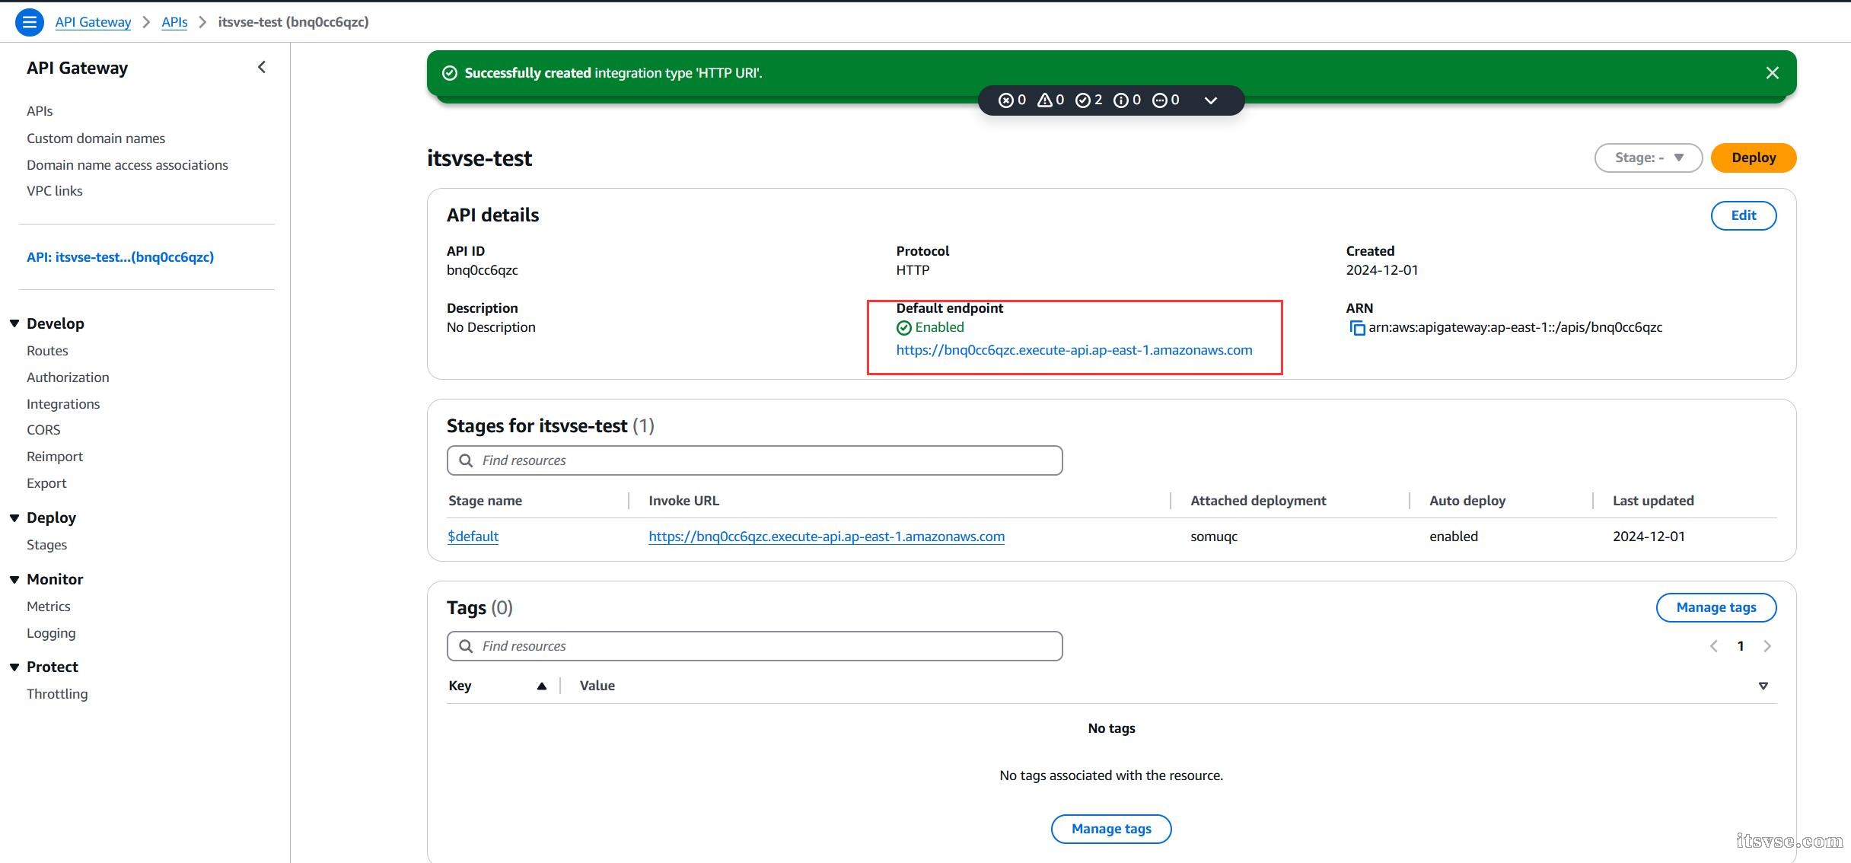1851x863 pixels.
Task: Edit the API details
Action: tap(1743, 215)
